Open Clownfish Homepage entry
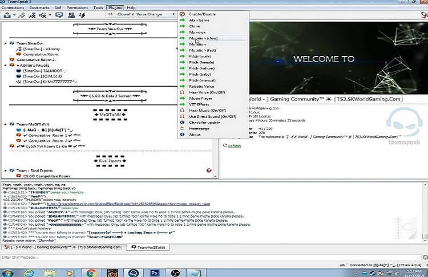Viewport: 428px width, 277px height. pyautogui.click(x=213, y=128)
